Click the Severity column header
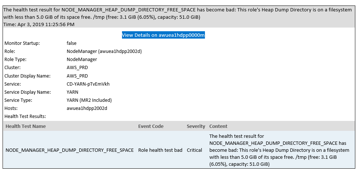Viewport: 359px width, 172px height. click(x=196, y=126)
